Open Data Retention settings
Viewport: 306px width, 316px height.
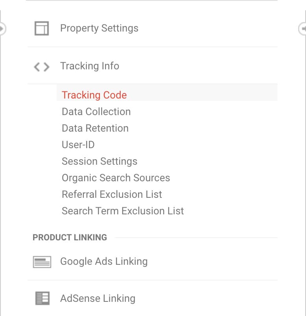click(x=95, y=128)
